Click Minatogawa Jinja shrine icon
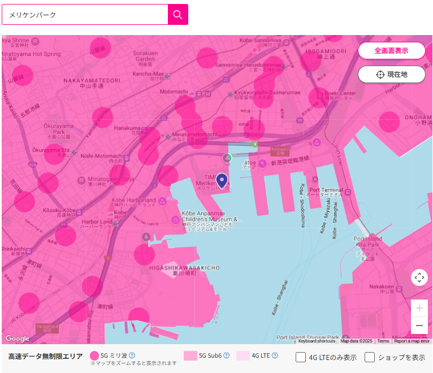Viewport: 433px width, 373px height. [81, 180]
